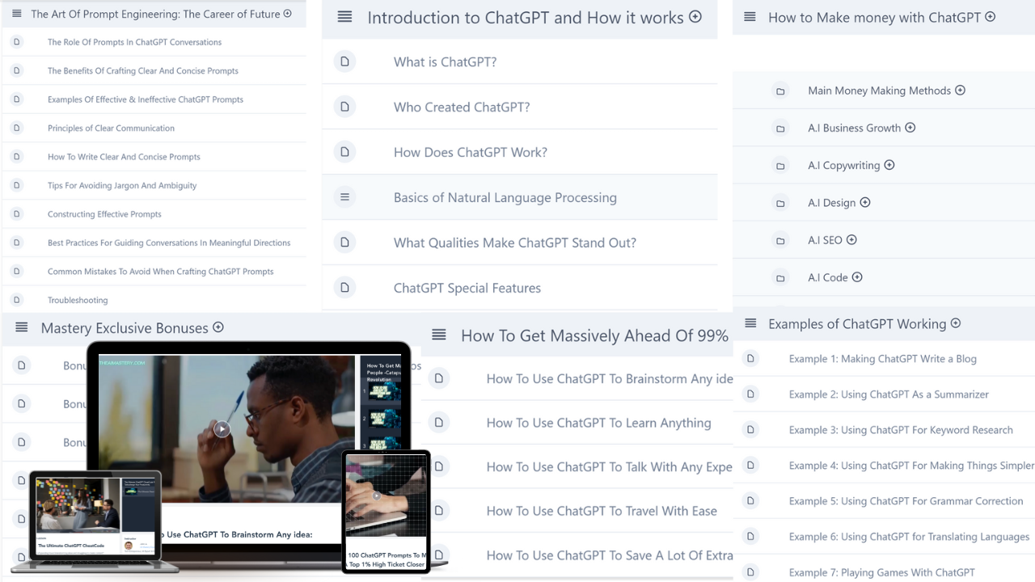Expand A.I Design plus icon

(x=865, y=202)
